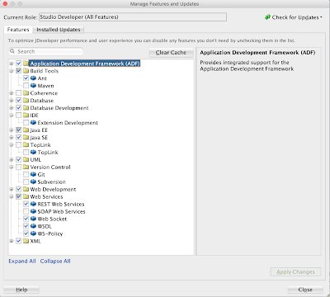
Task: Click the Close button
Action: [x=305, y=290]
